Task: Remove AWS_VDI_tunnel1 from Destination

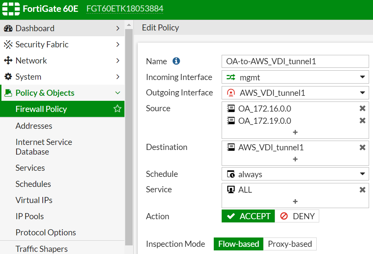Action: [x=362, y=147]
